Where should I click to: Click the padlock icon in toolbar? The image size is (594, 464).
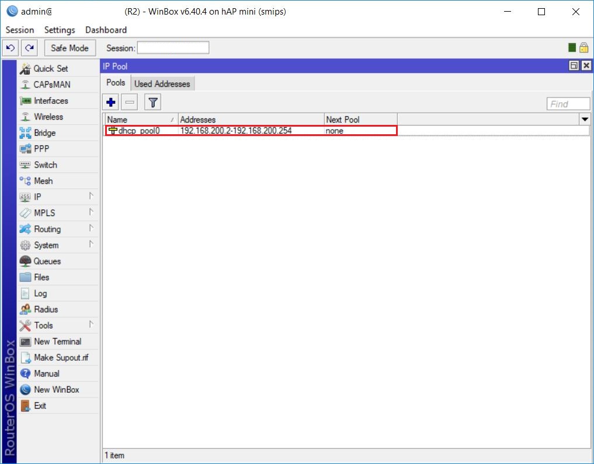[583, 47]
